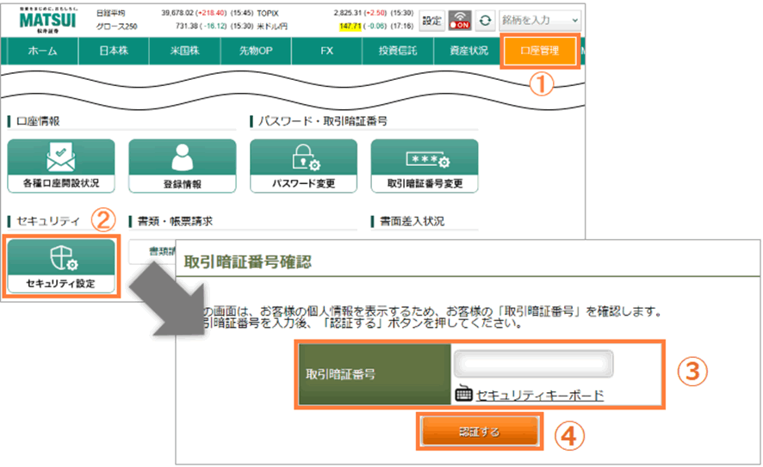
Task: Open the ホーム tab
Action: tap(42, 52)
